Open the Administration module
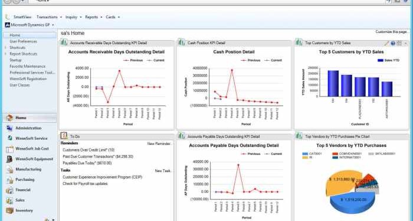The width and height of the screenshot is (413, 221). pos(28,128)
